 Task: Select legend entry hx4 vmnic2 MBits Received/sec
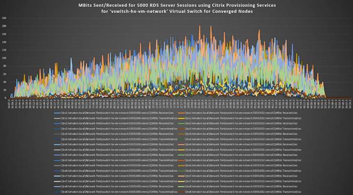(114, 144)
